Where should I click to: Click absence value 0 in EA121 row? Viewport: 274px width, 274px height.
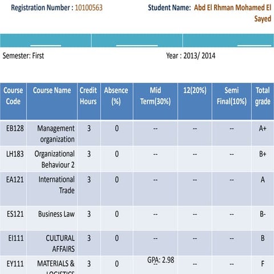(x=116, y=180)
